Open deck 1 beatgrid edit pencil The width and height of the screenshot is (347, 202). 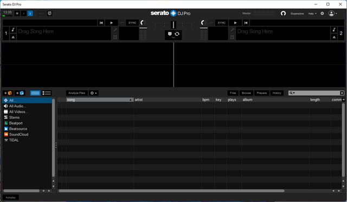tap(115, 30)
